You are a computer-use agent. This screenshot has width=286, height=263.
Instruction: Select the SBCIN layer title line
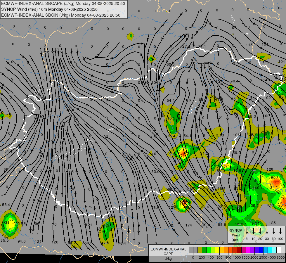coord(61,15)
